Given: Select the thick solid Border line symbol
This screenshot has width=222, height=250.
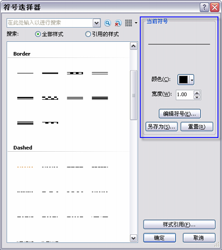Looking at the screenshot, I should point(50,73).
